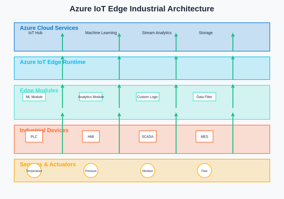Select the Data Filter module box

click(204, 97)
